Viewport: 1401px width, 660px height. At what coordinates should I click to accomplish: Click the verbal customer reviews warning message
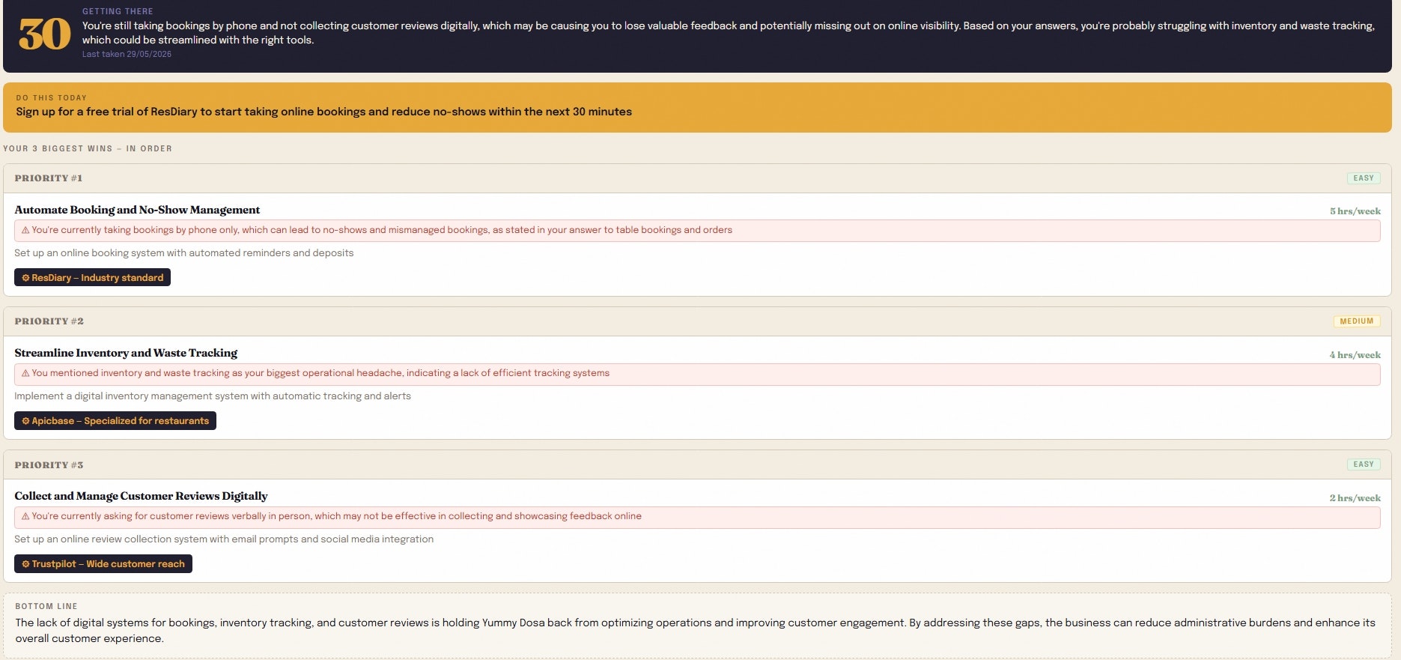[697, 517]
